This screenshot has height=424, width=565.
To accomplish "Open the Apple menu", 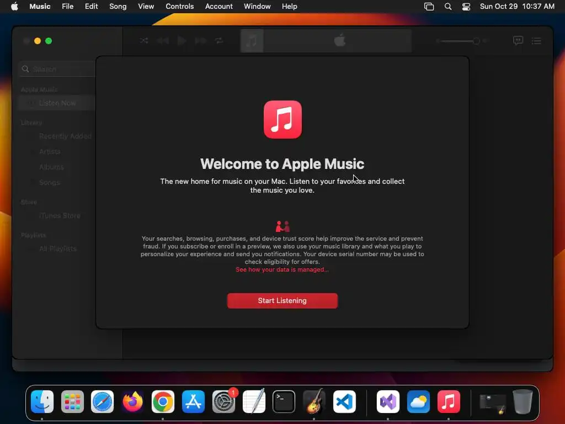I will pos(14,6).
